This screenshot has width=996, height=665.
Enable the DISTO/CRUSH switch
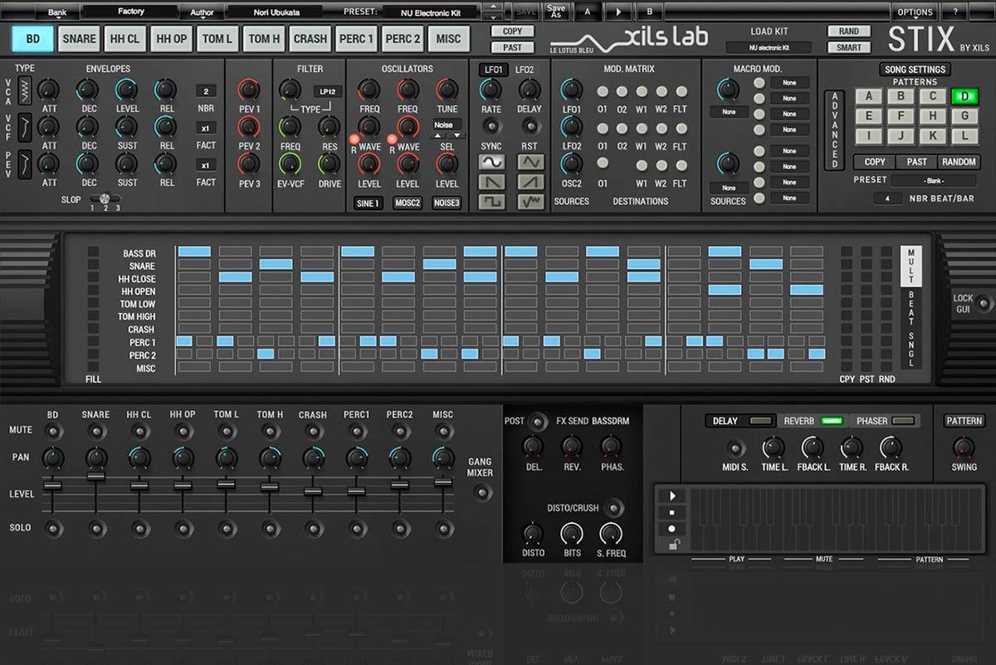click(x=613, y=508)
